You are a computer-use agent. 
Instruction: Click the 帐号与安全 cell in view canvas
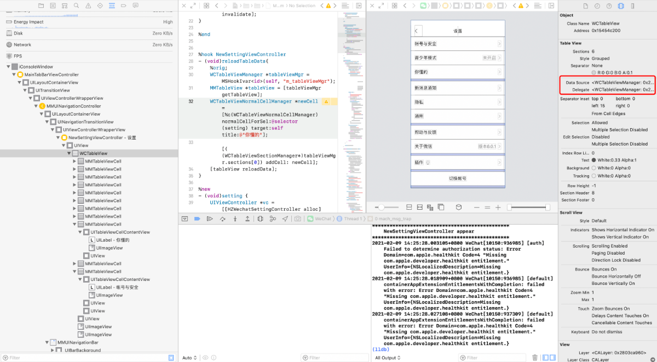click(x=458, y=43)
